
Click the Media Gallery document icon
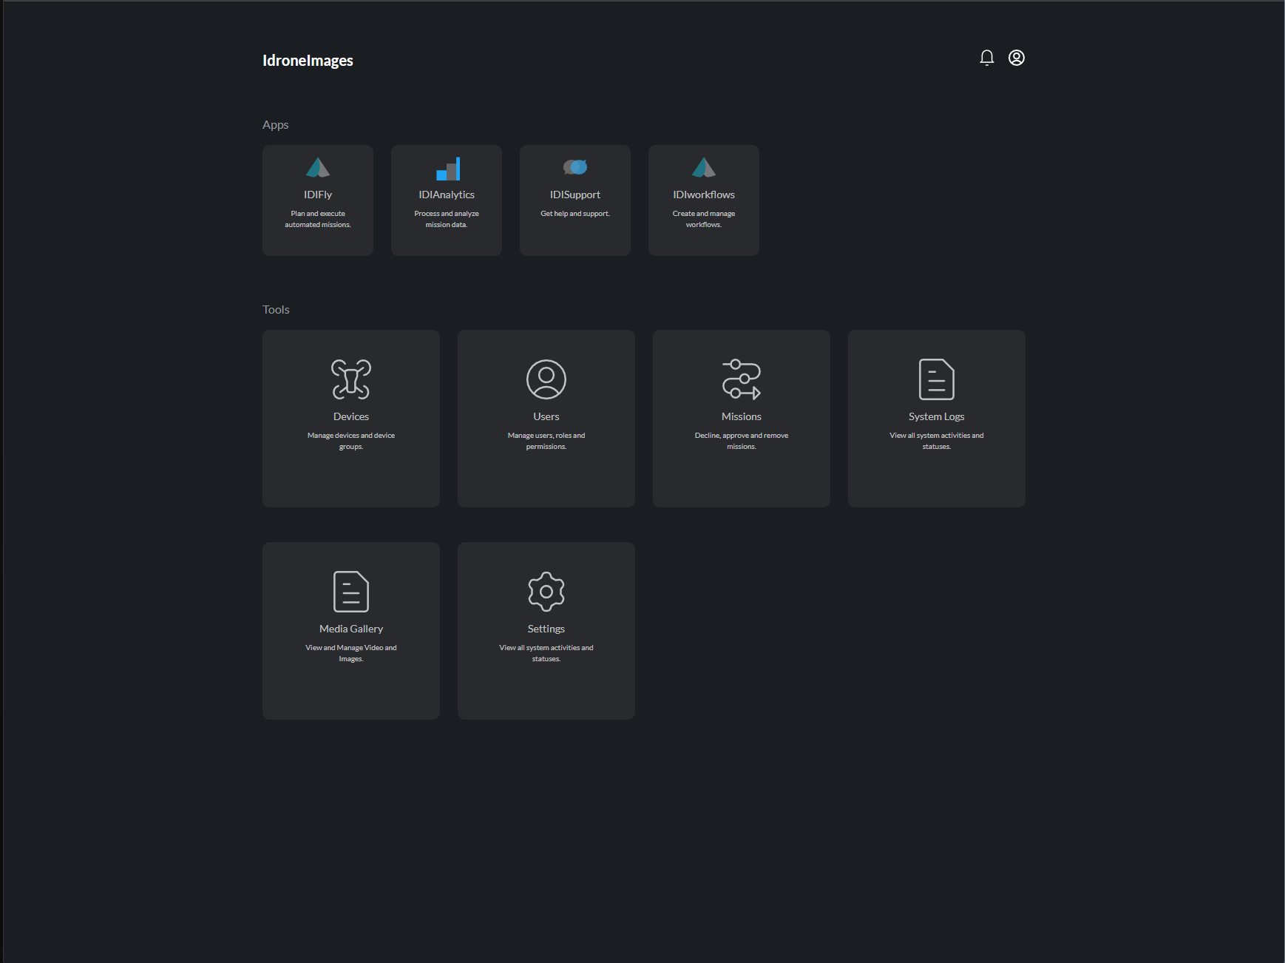coord(351,592)
